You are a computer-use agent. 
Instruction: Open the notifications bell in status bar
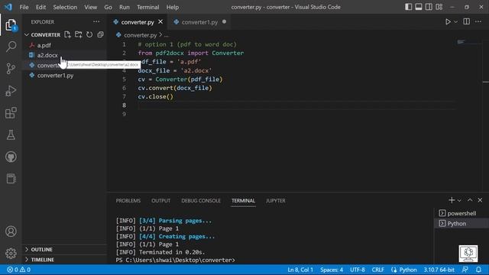click(478, 270)
